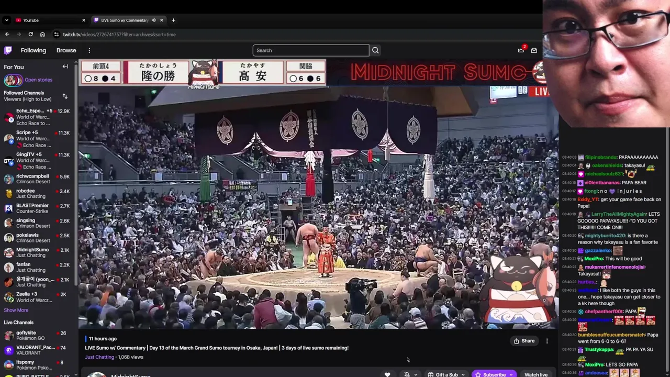Toggle the notifications bell icon
Image resolution: width=670 pixels, height=377 pixels.
[407, 374]
